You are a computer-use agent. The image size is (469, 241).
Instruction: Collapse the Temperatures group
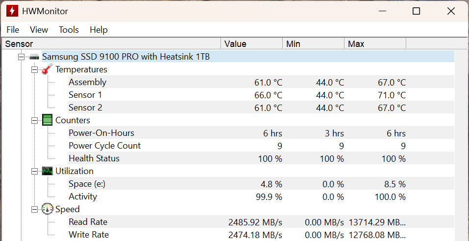tap(35, 69)
